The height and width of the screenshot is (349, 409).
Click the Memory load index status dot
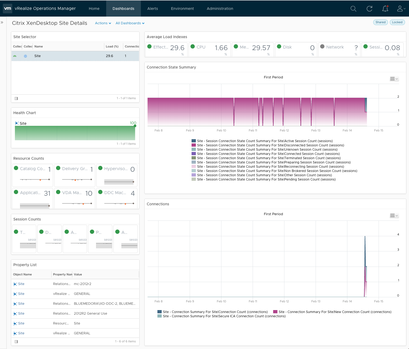[x=236, y=46]
